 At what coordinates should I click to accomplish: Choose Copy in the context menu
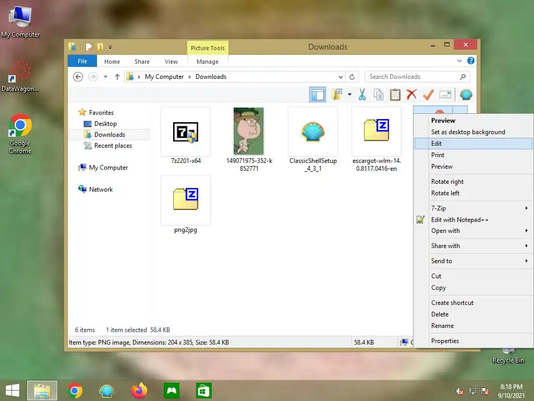pos(474,288)
